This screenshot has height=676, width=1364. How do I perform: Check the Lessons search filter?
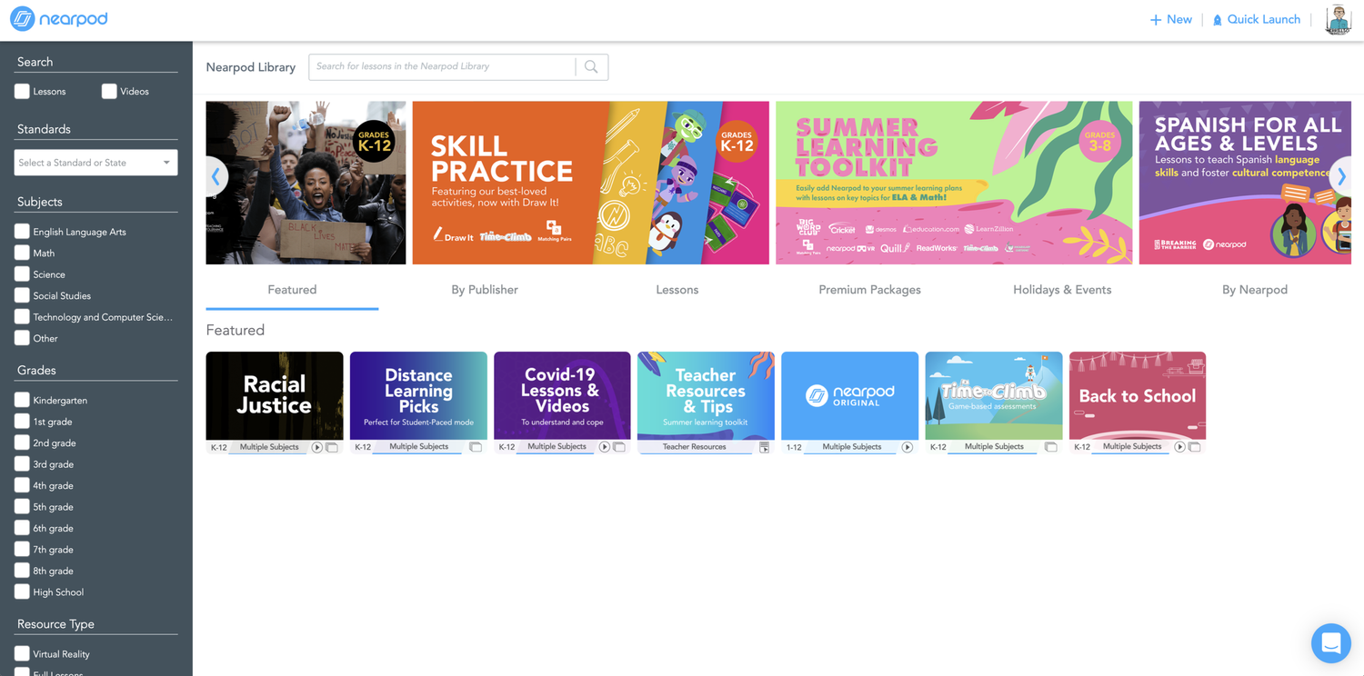pos(22,91)
